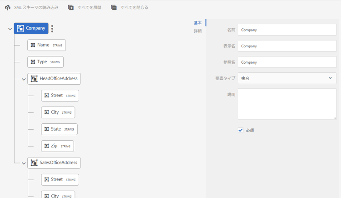Select the SalesOfficeAddress label
Screen dimensions: 341x198
[x=58, y=162]
